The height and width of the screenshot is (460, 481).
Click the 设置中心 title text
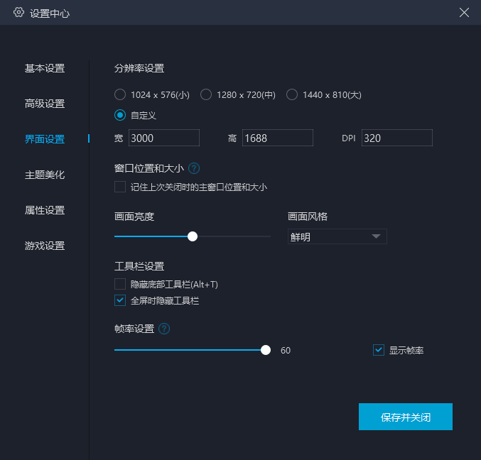pos(50,13)
